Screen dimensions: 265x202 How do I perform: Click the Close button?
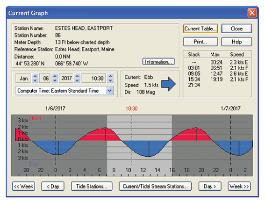click(236, 29)
